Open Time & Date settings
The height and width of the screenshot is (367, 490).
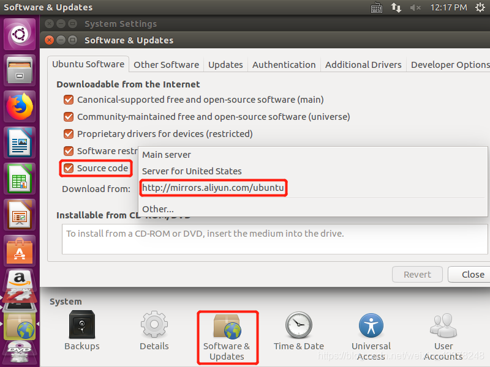tap(299, 331)
